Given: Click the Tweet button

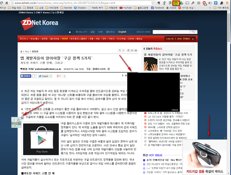Looking at the screenshot, I should (43, 76).
